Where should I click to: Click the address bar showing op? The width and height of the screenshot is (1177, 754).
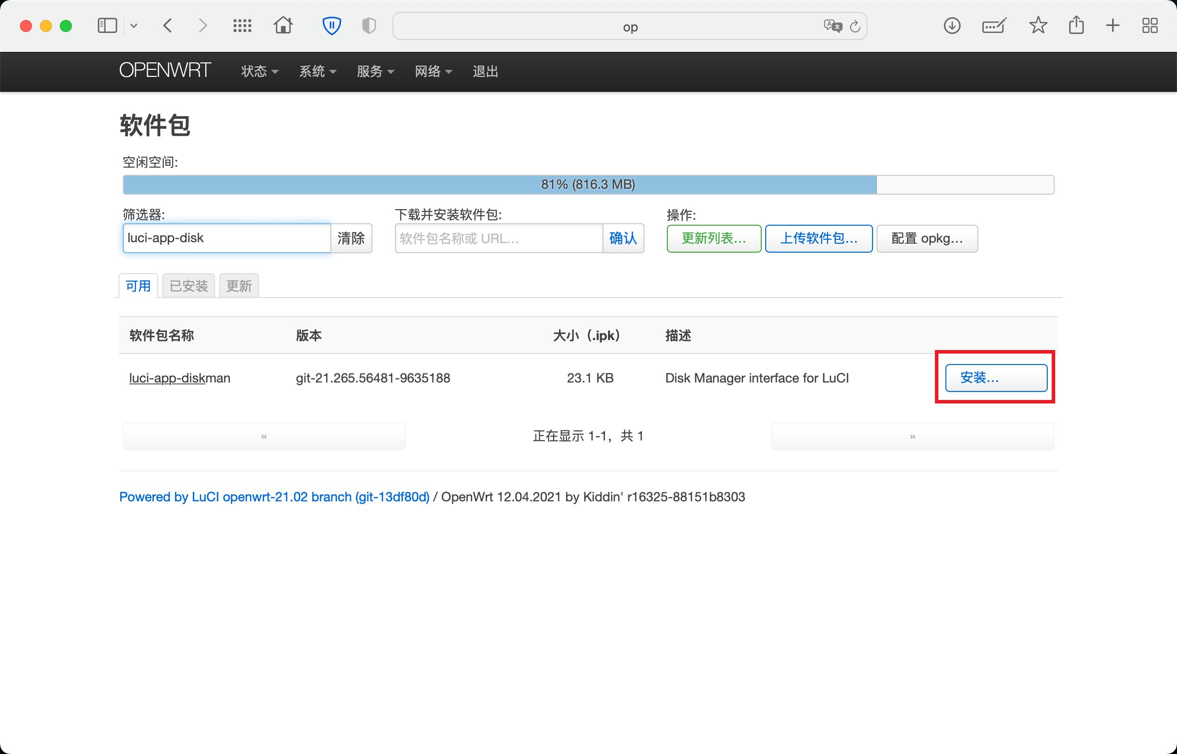pyautogui.click(x=630, y=26)
